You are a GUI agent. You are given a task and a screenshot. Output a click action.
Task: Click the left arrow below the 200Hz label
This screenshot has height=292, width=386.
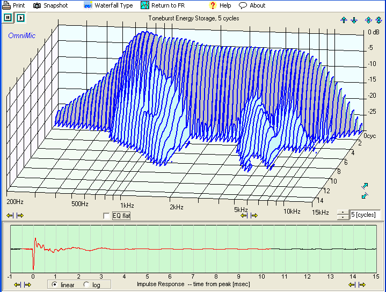click(x=10, y=216)
